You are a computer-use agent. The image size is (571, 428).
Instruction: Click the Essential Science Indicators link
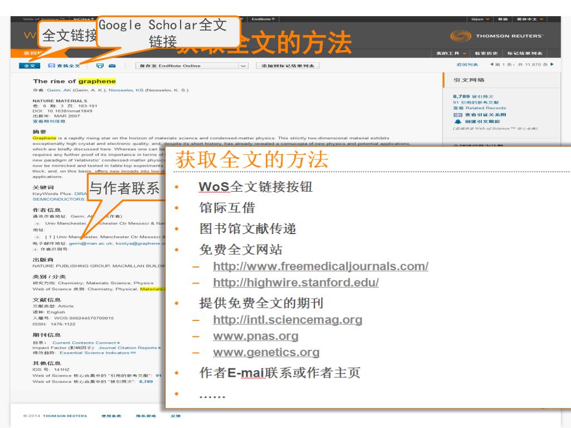click(98, 353)
